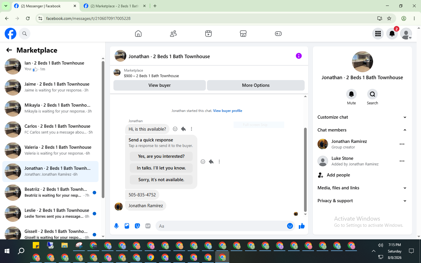
Task: Open the account profile avatar menu
Action: [406, 34]
